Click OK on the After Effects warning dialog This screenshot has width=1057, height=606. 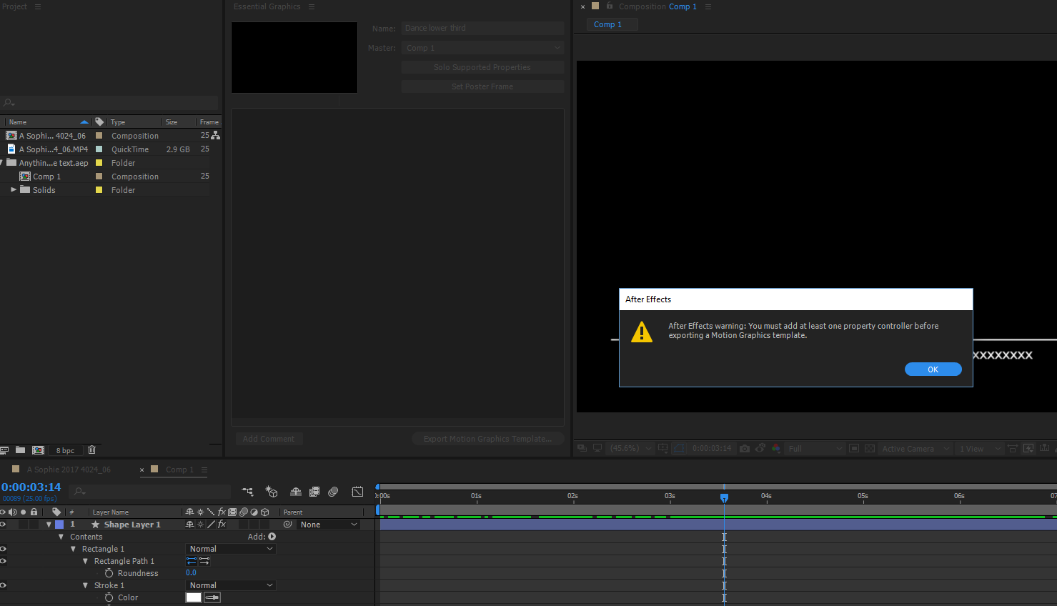point(933,369)
